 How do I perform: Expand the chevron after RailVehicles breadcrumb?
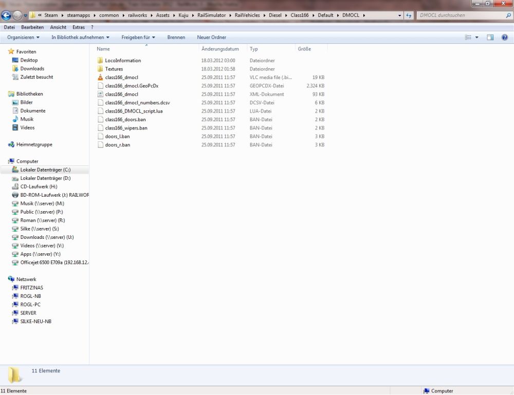coord(264,15)
